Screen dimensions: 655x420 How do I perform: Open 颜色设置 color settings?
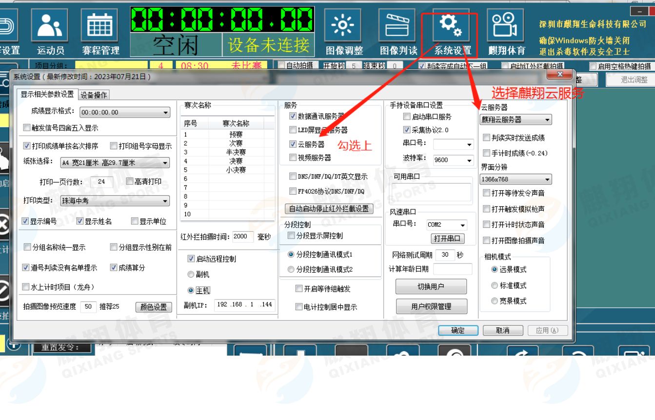(154, 307)
